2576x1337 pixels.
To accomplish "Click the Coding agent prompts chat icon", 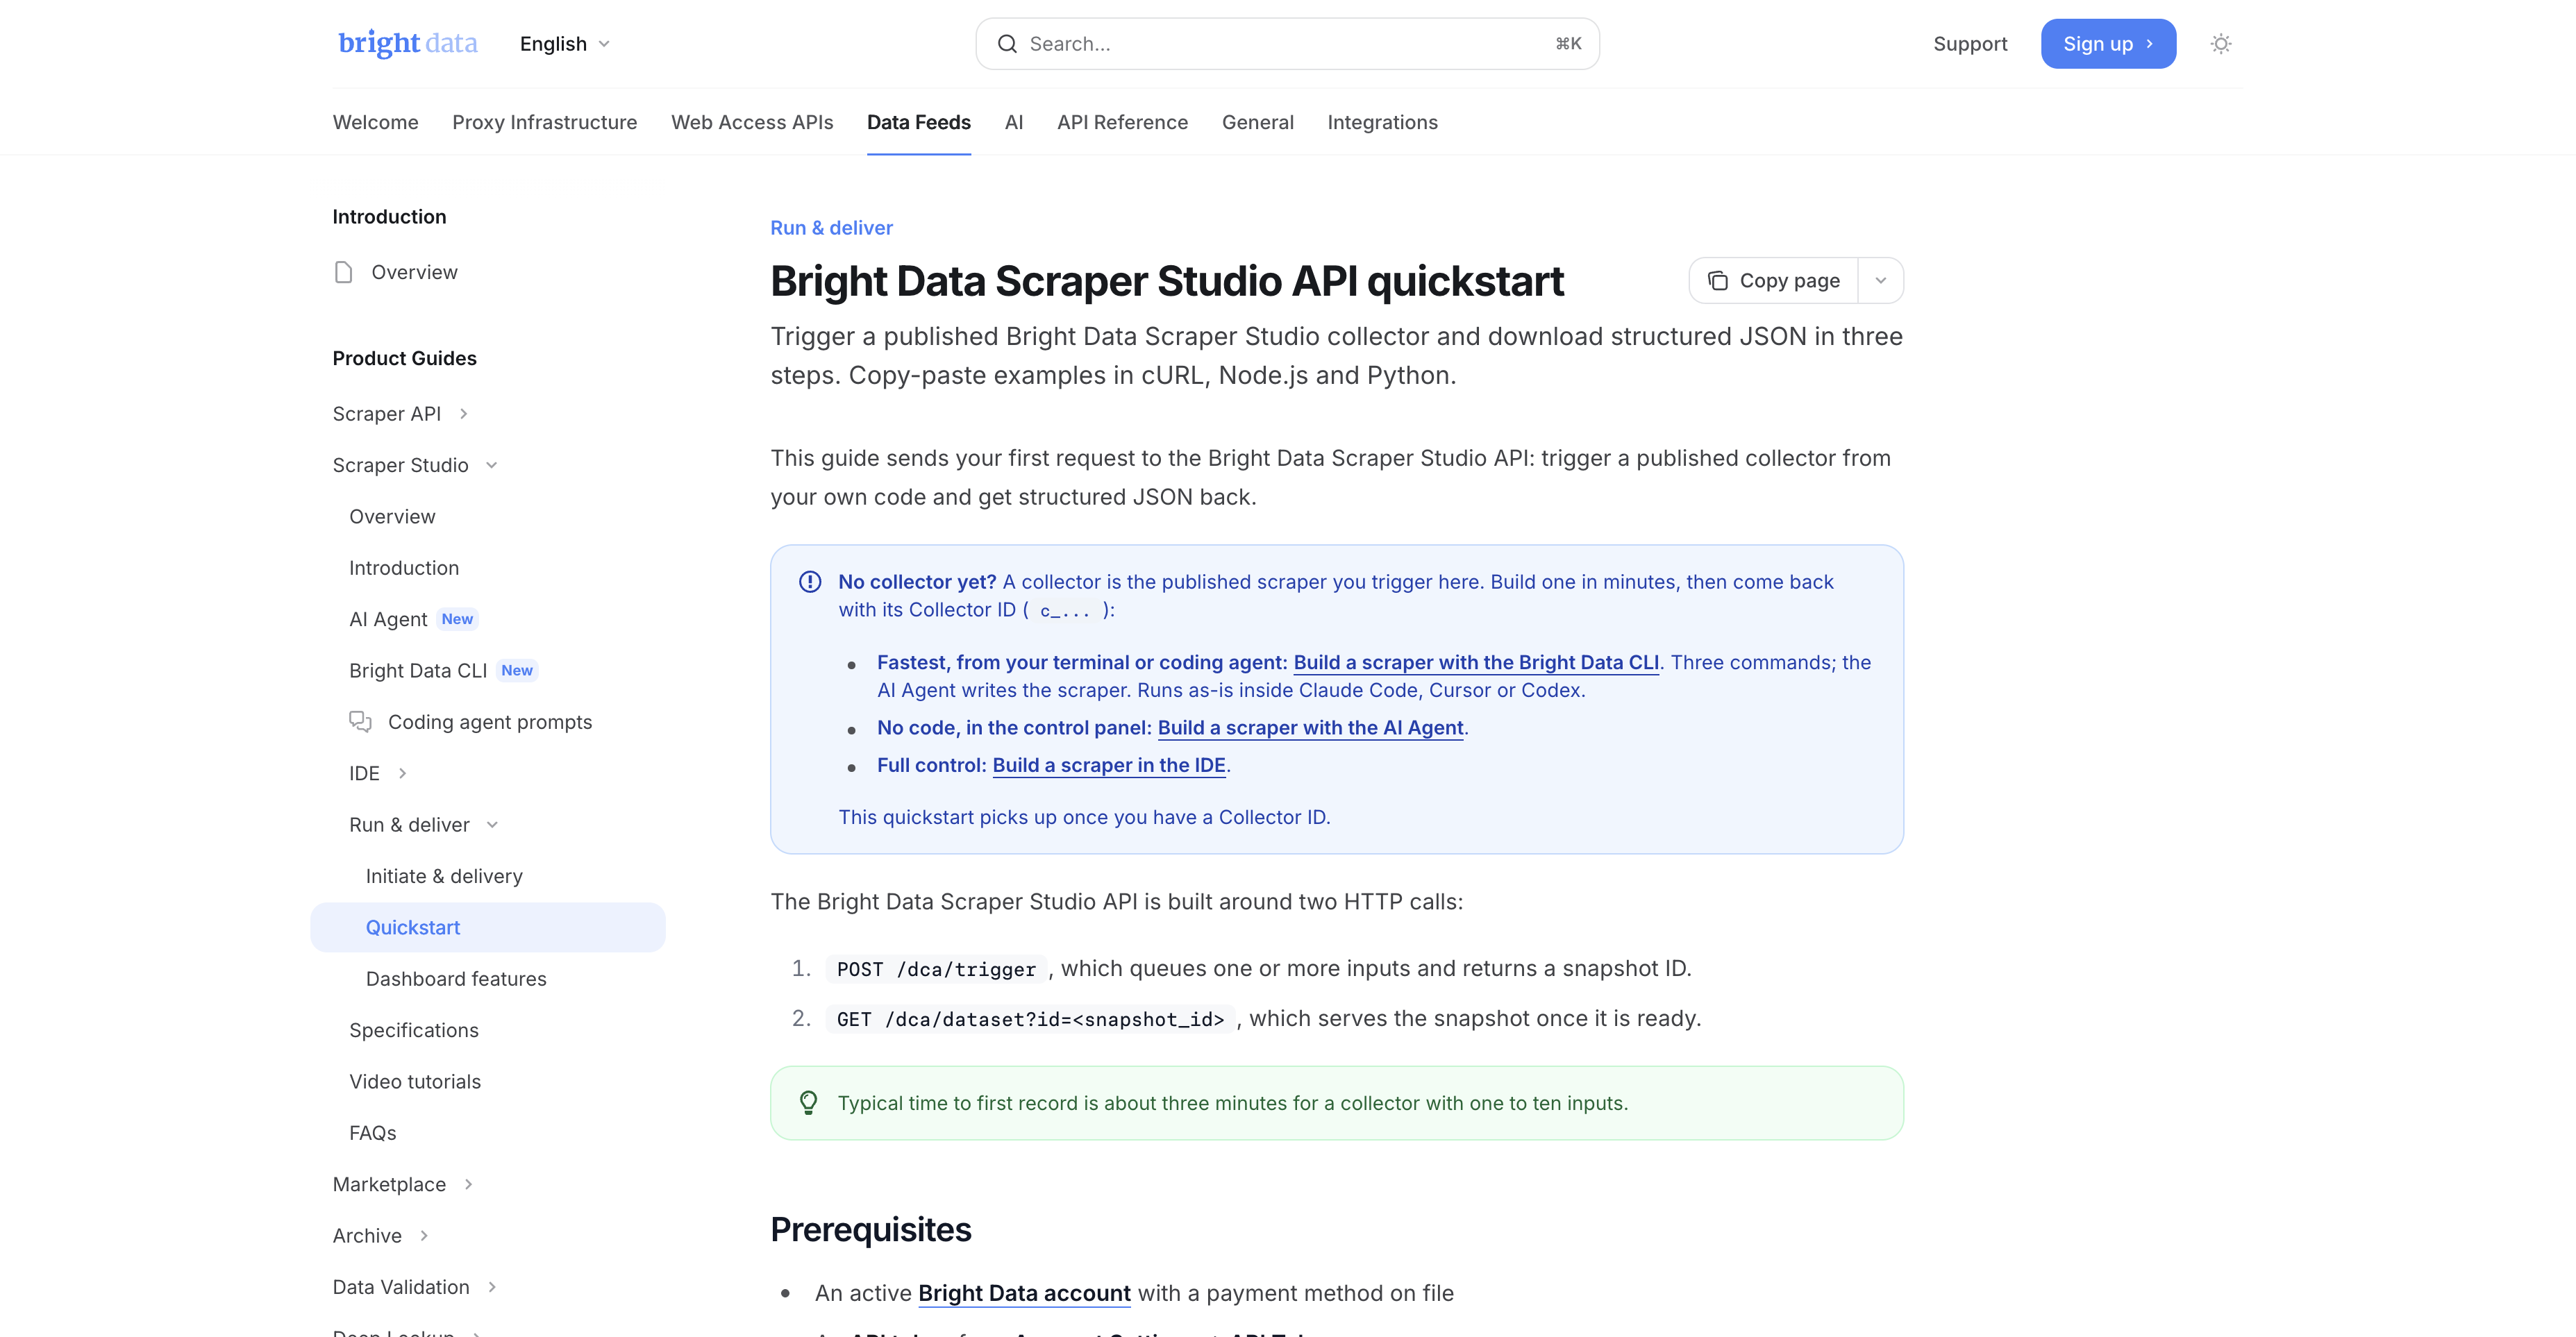I will click(360, 722).
